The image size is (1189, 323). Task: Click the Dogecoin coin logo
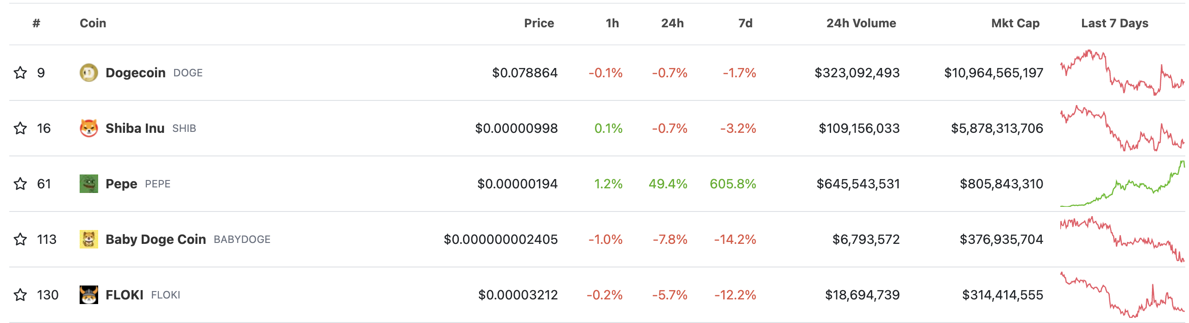pyautogui.click(x=89, y=73)
